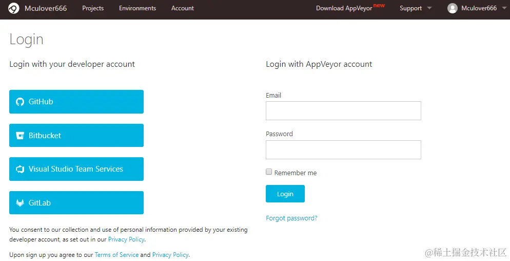Image resolution: width=510 pixels, height=261 pixels.
Task: Sign in with the Bitbucket button label
Action: coord(45,136)
